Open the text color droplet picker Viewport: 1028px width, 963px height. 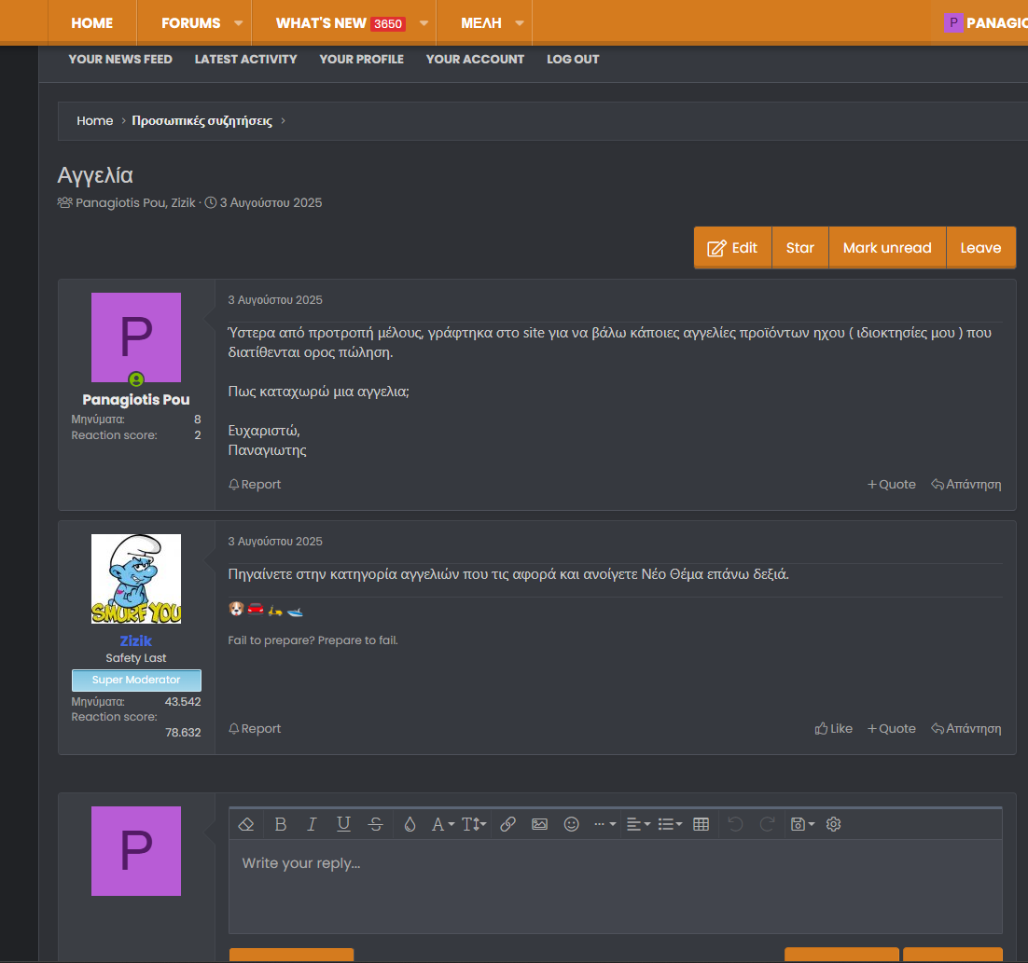[x=410, y=824]
